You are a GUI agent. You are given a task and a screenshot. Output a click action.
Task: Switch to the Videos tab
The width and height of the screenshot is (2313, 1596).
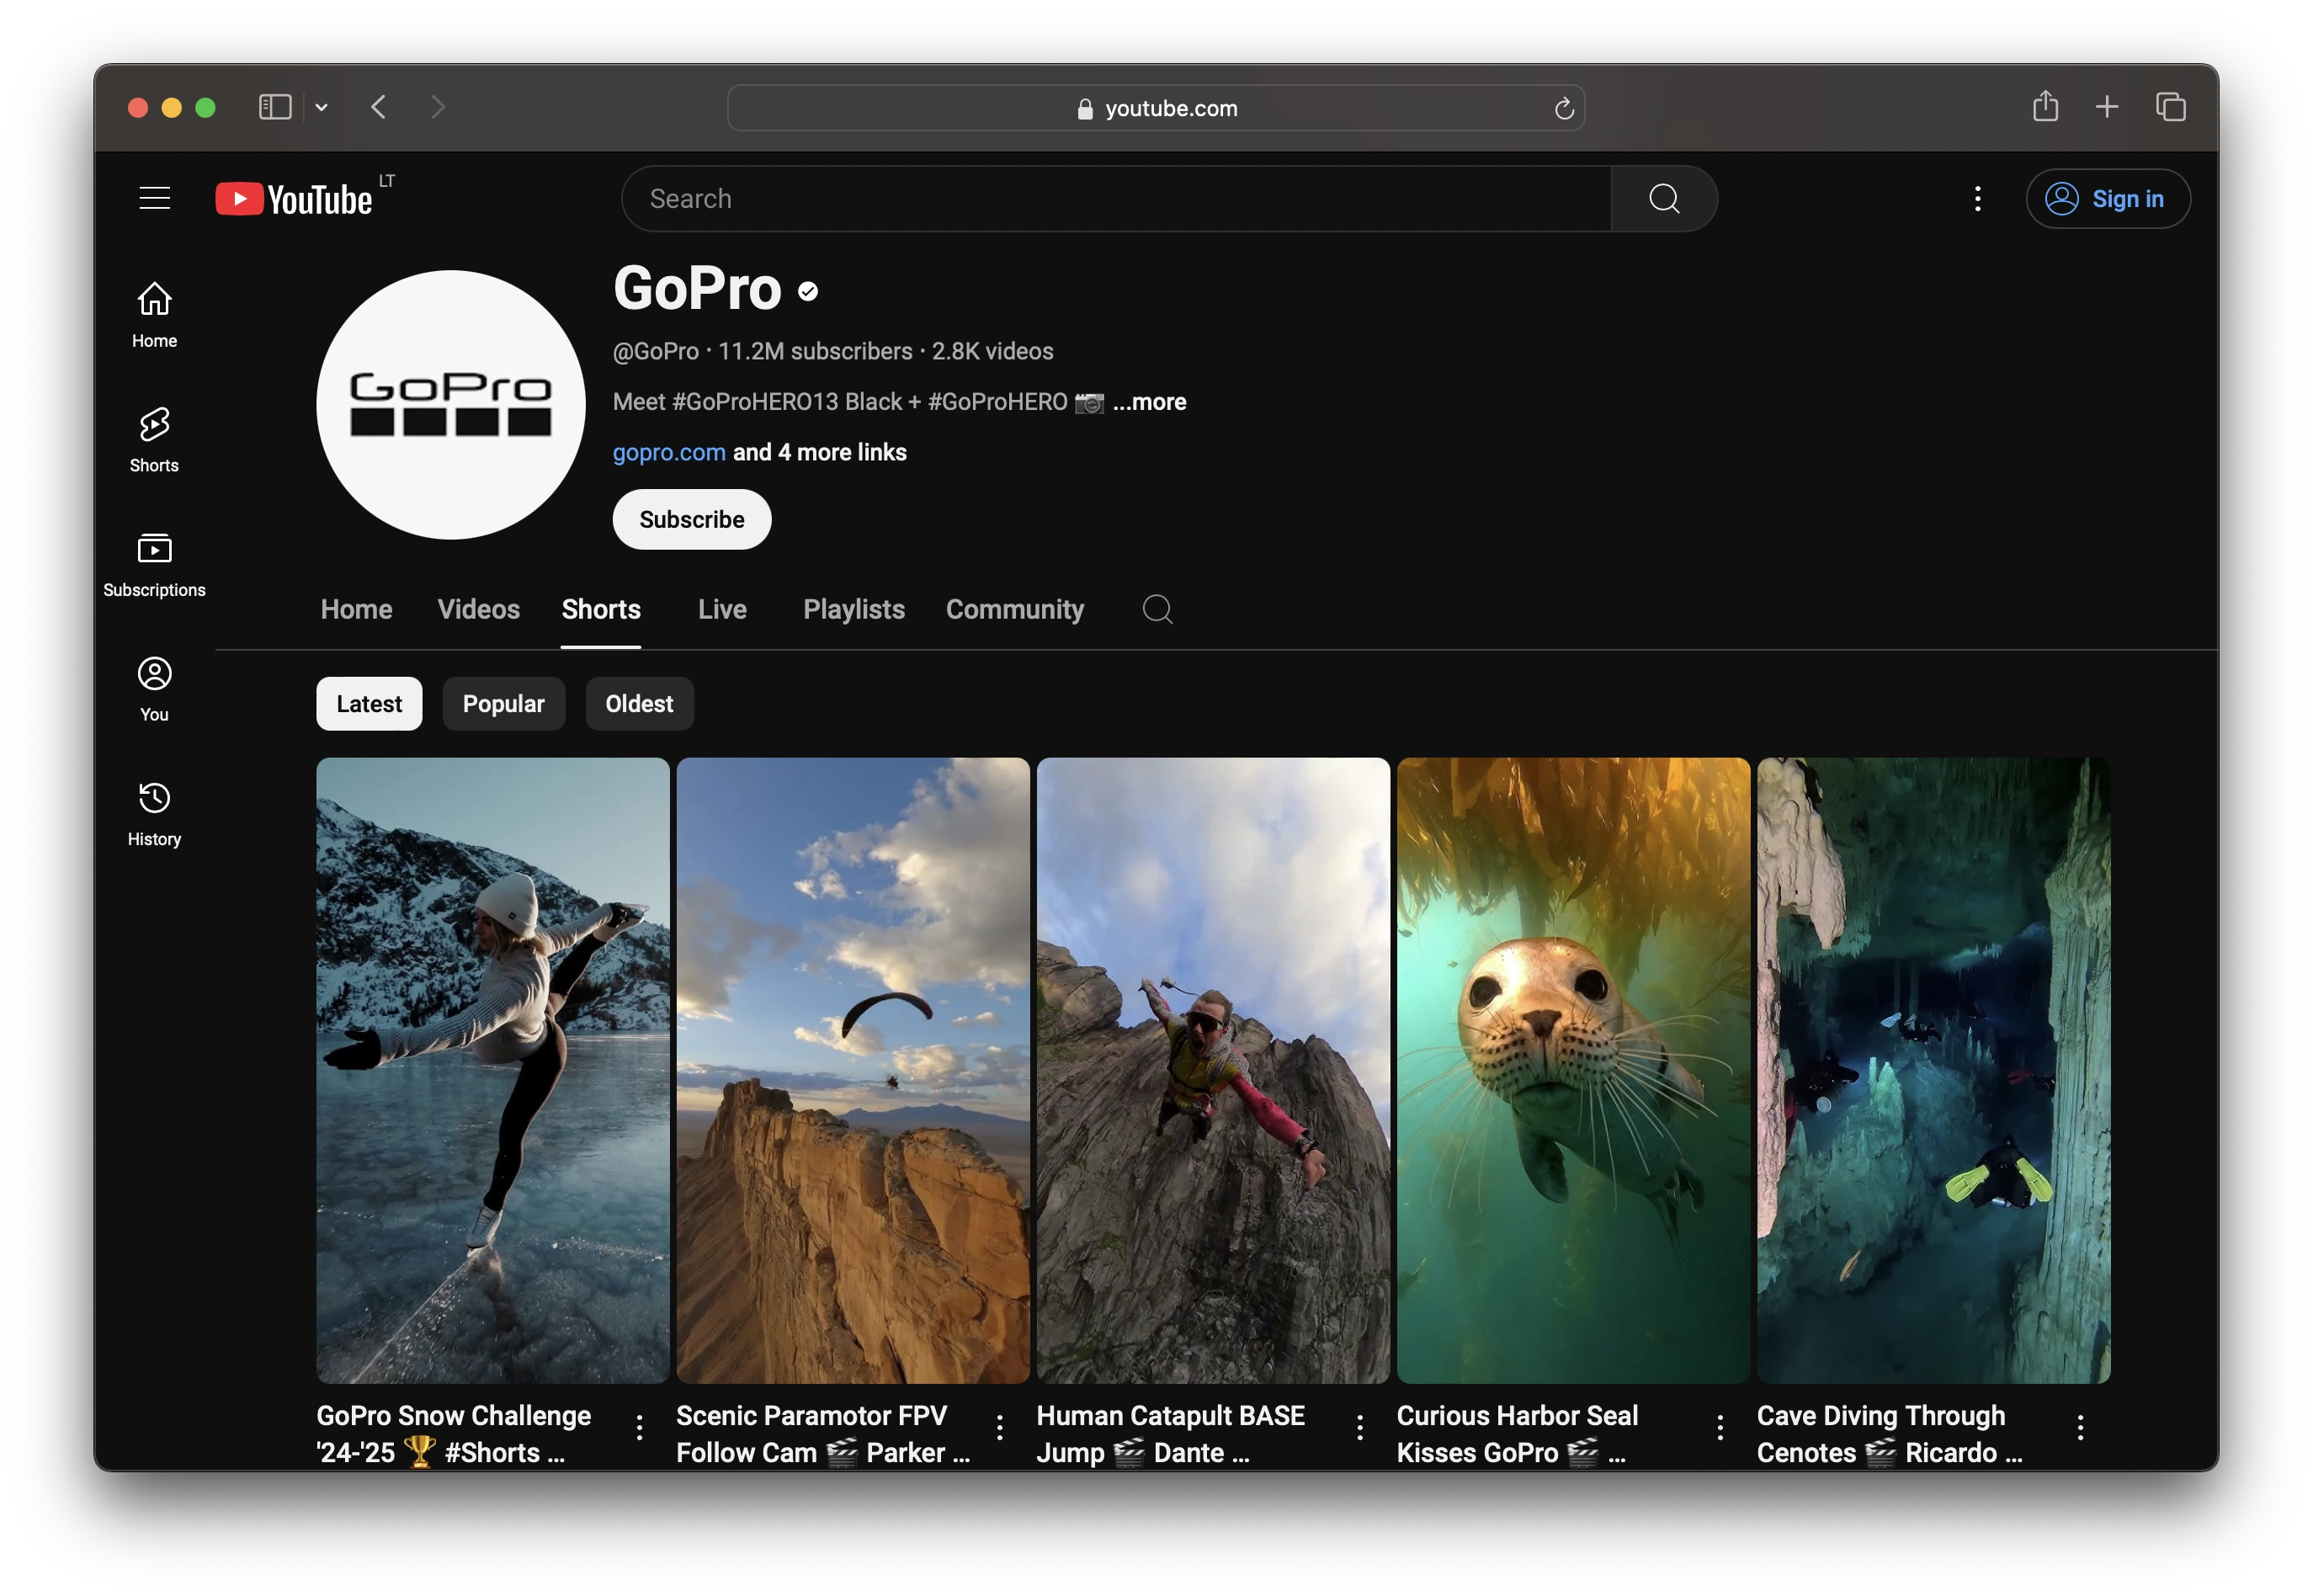pos(478,609)
